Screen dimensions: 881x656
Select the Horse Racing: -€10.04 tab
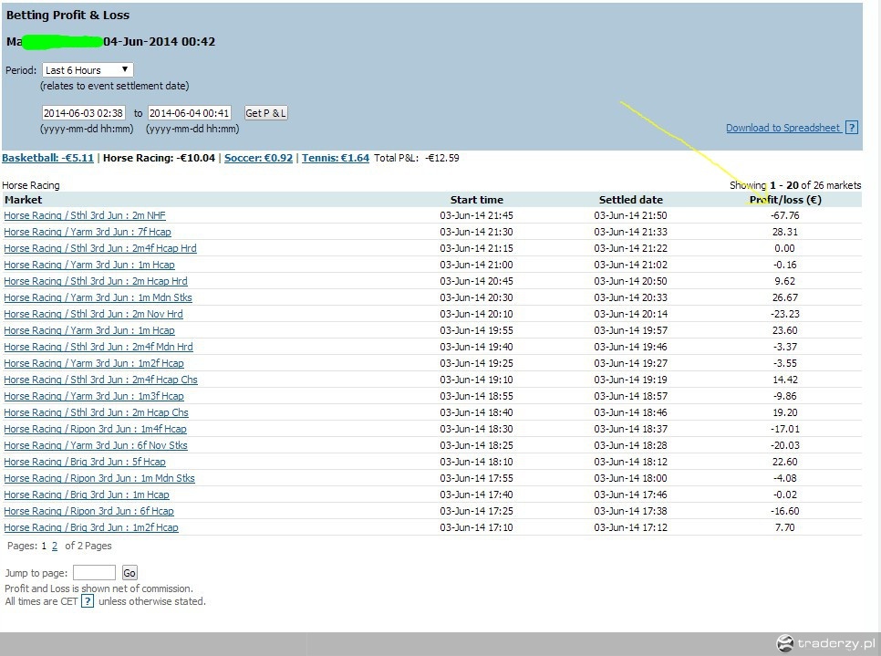tap(159, 158)
